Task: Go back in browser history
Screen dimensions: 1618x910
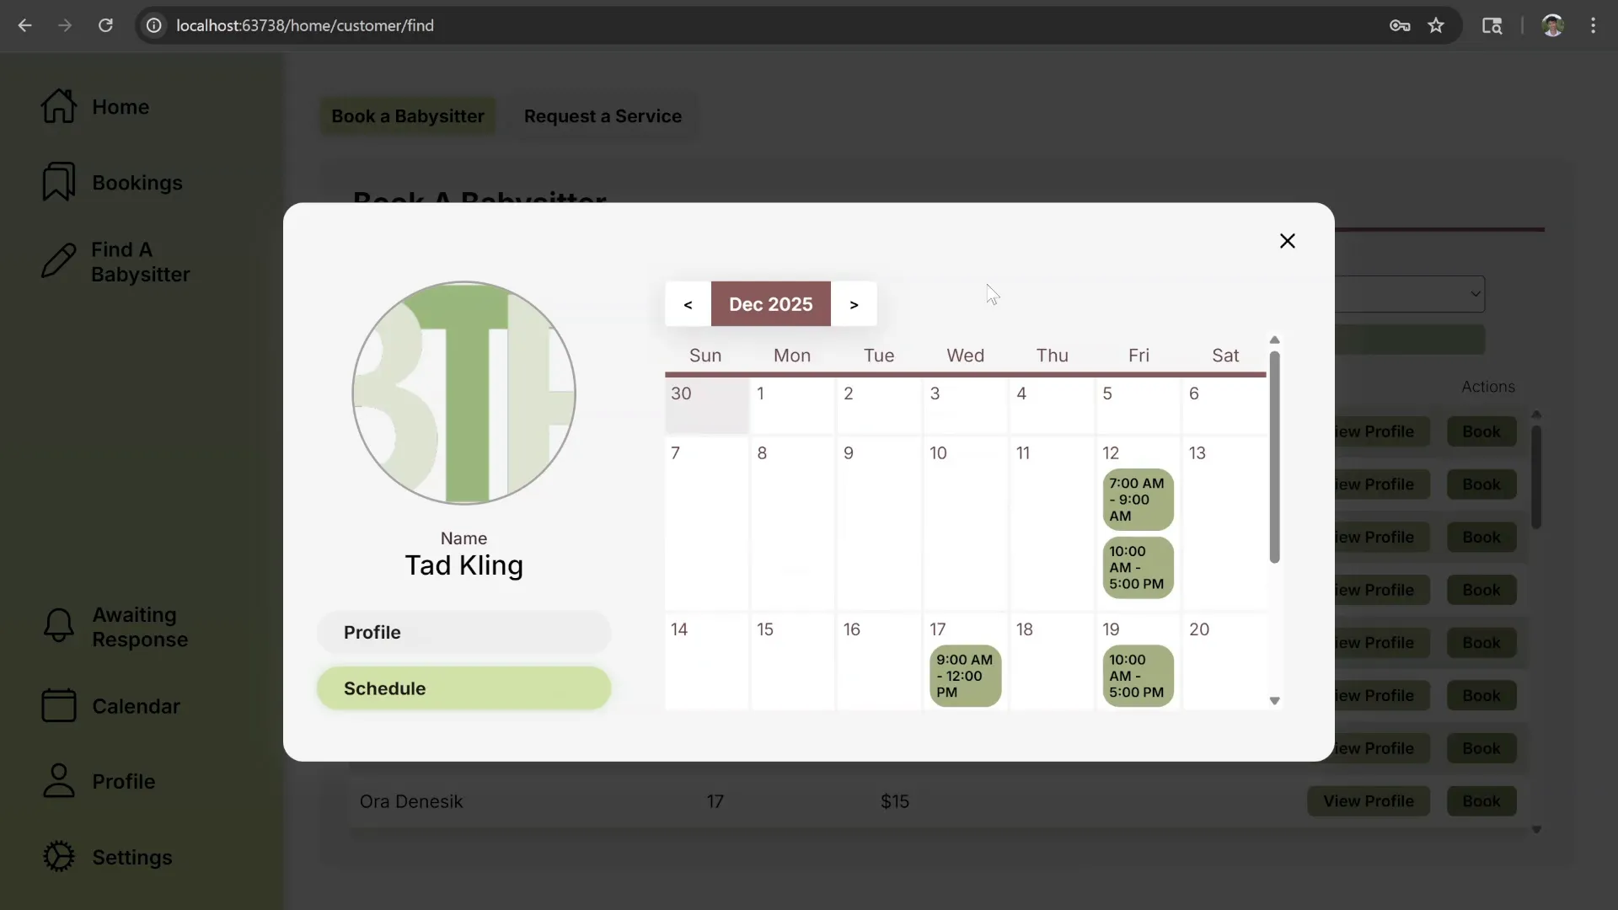Action: click(24, 25)
